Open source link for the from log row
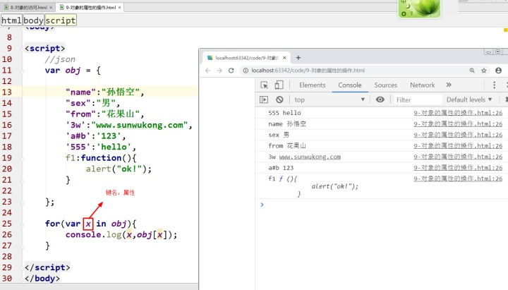508x290 pixels. tap(458, 146)
